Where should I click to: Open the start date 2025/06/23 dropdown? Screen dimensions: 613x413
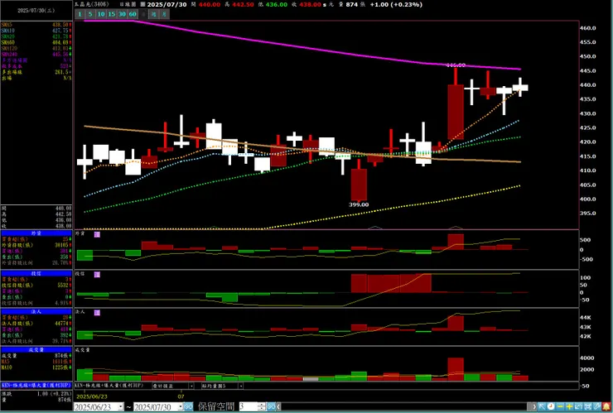(120, 406)
